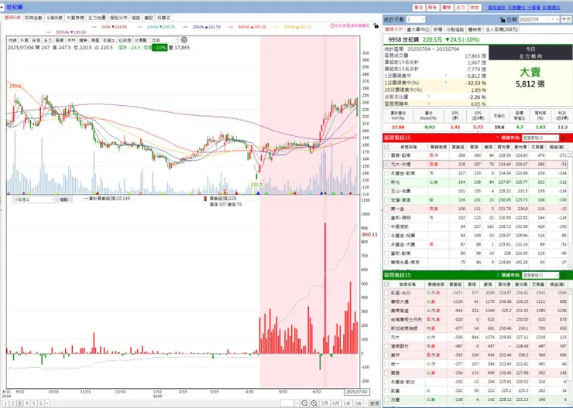This screenshot has width=573, height=408.
Task: Click help question mark beside 區間周轉率
Action: pyautogui.click(x=428, y=104)
